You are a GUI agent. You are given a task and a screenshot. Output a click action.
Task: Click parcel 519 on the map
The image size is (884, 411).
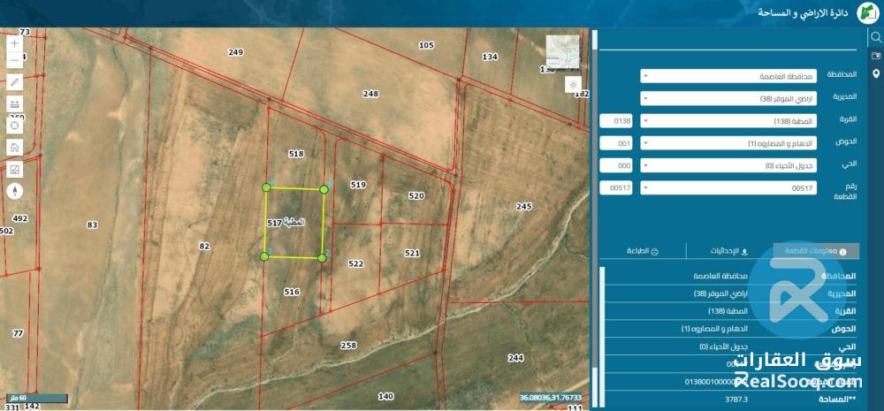[x=358, y=185]
